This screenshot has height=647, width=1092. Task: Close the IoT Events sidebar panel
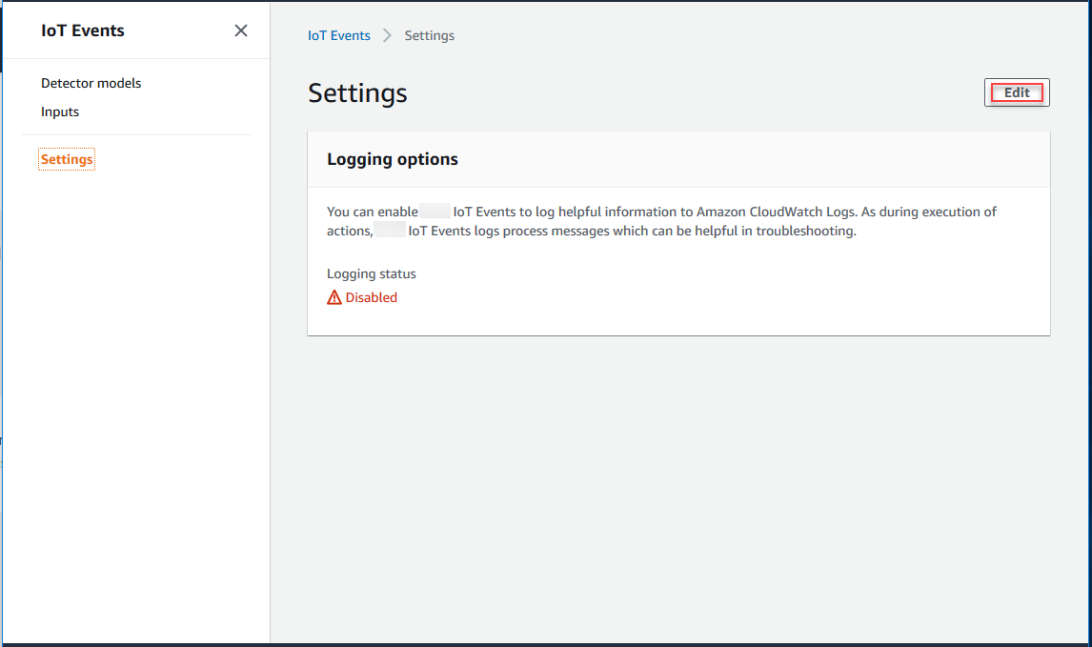pyautogui.click(x=241, y=30)
